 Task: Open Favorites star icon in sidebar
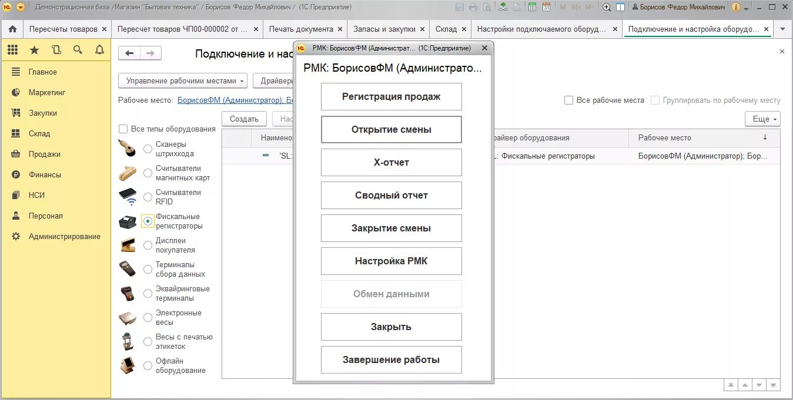coord(34,50)
